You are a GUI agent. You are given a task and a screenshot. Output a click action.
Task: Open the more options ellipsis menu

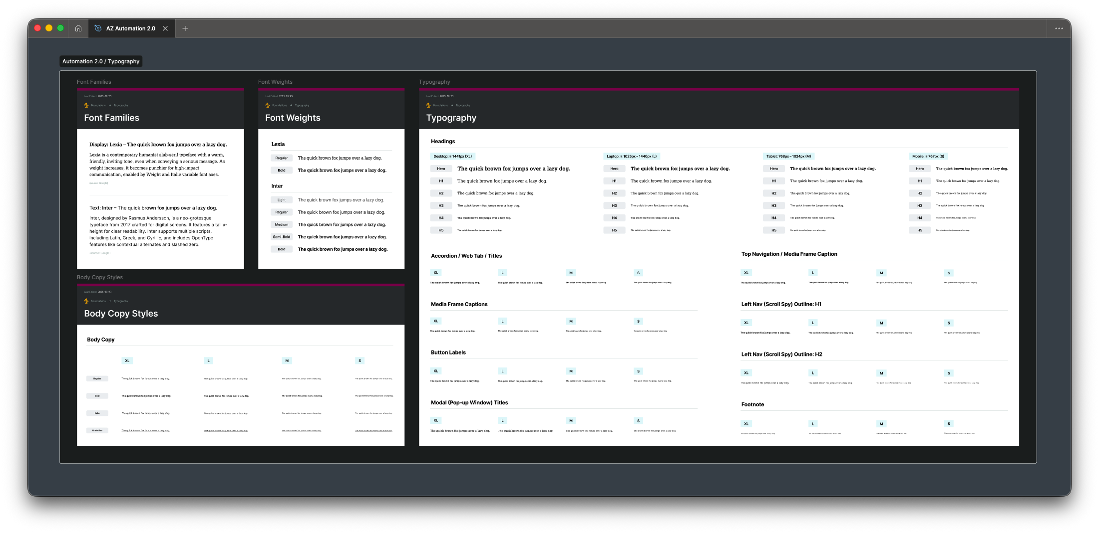(1059, 28)
